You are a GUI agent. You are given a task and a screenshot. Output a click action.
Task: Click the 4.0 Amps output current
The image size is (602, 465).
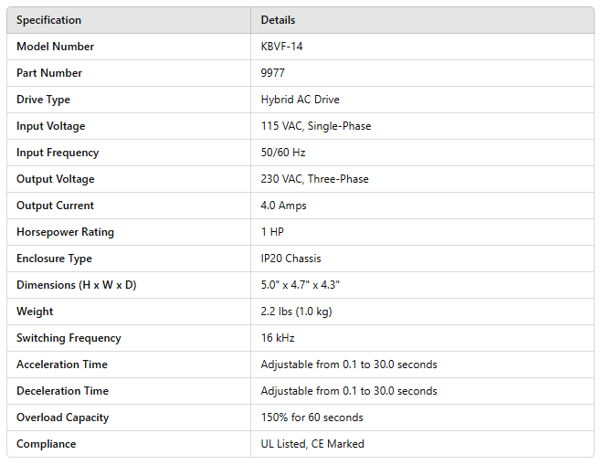283,206
